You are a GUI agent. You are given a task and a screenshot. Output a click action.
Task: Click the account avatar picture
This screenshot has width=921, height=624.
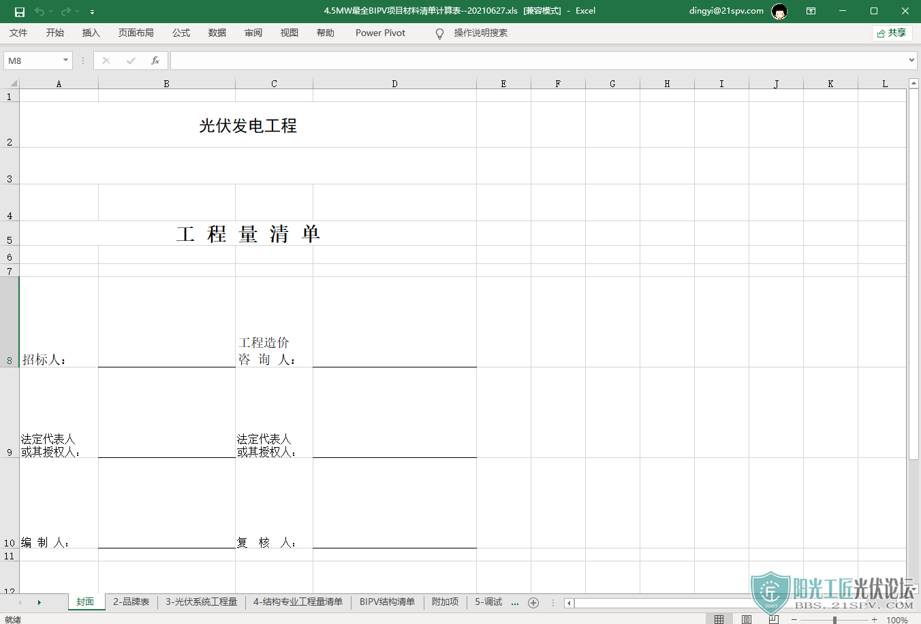(x=779, y=11)
